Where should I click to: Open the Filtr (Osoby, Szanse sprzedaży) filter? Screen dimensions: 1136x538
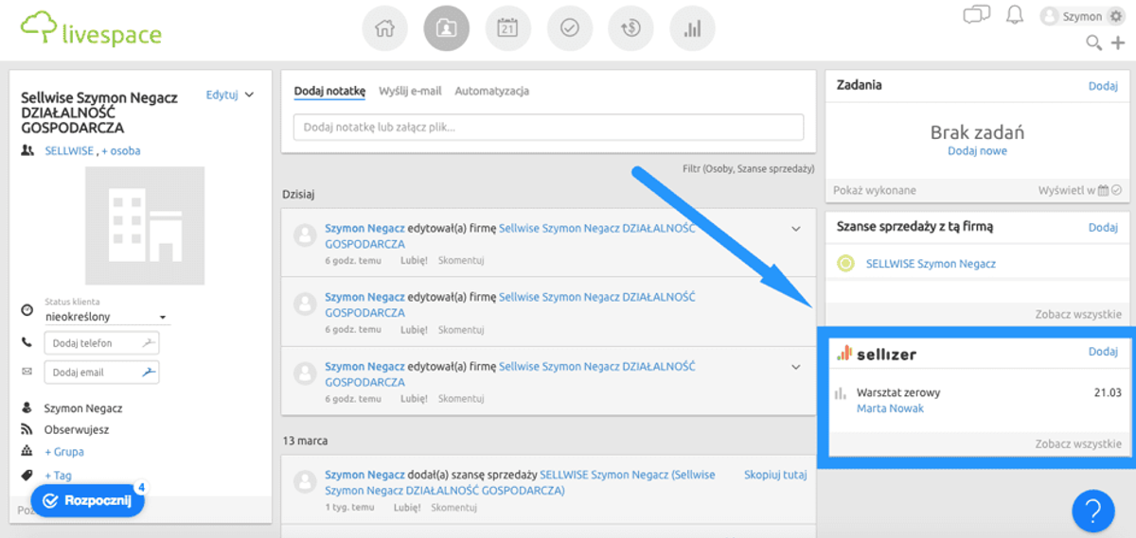click(x=749, y=168)
